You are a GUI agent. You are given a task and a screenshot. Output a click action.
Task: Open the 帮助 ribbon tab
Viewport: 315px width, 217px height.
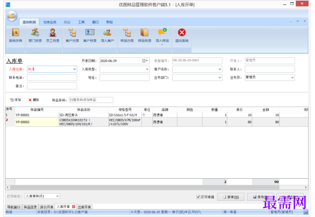[109, 22]
